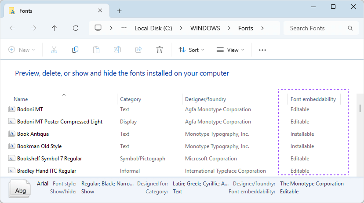Click the Forward navigation arrow
Screen dimensions: 364x203
[33, 28]
